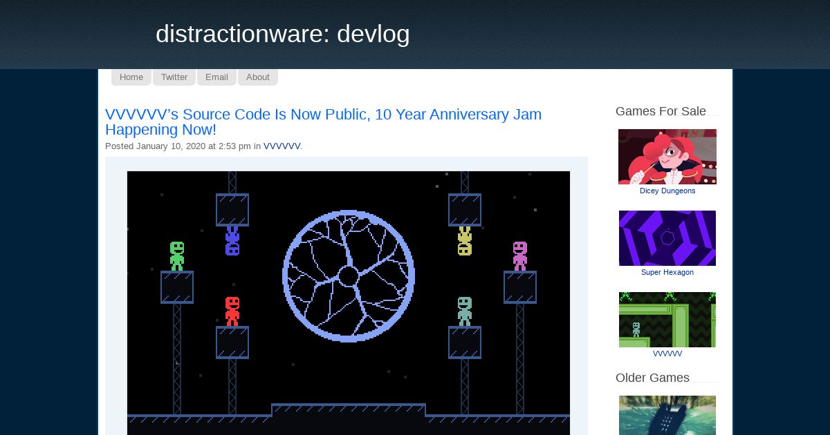This screenshot has height=435, width=830.
Task: Click the VVVVVV crewmates screenshot in post
Action: 349,303
